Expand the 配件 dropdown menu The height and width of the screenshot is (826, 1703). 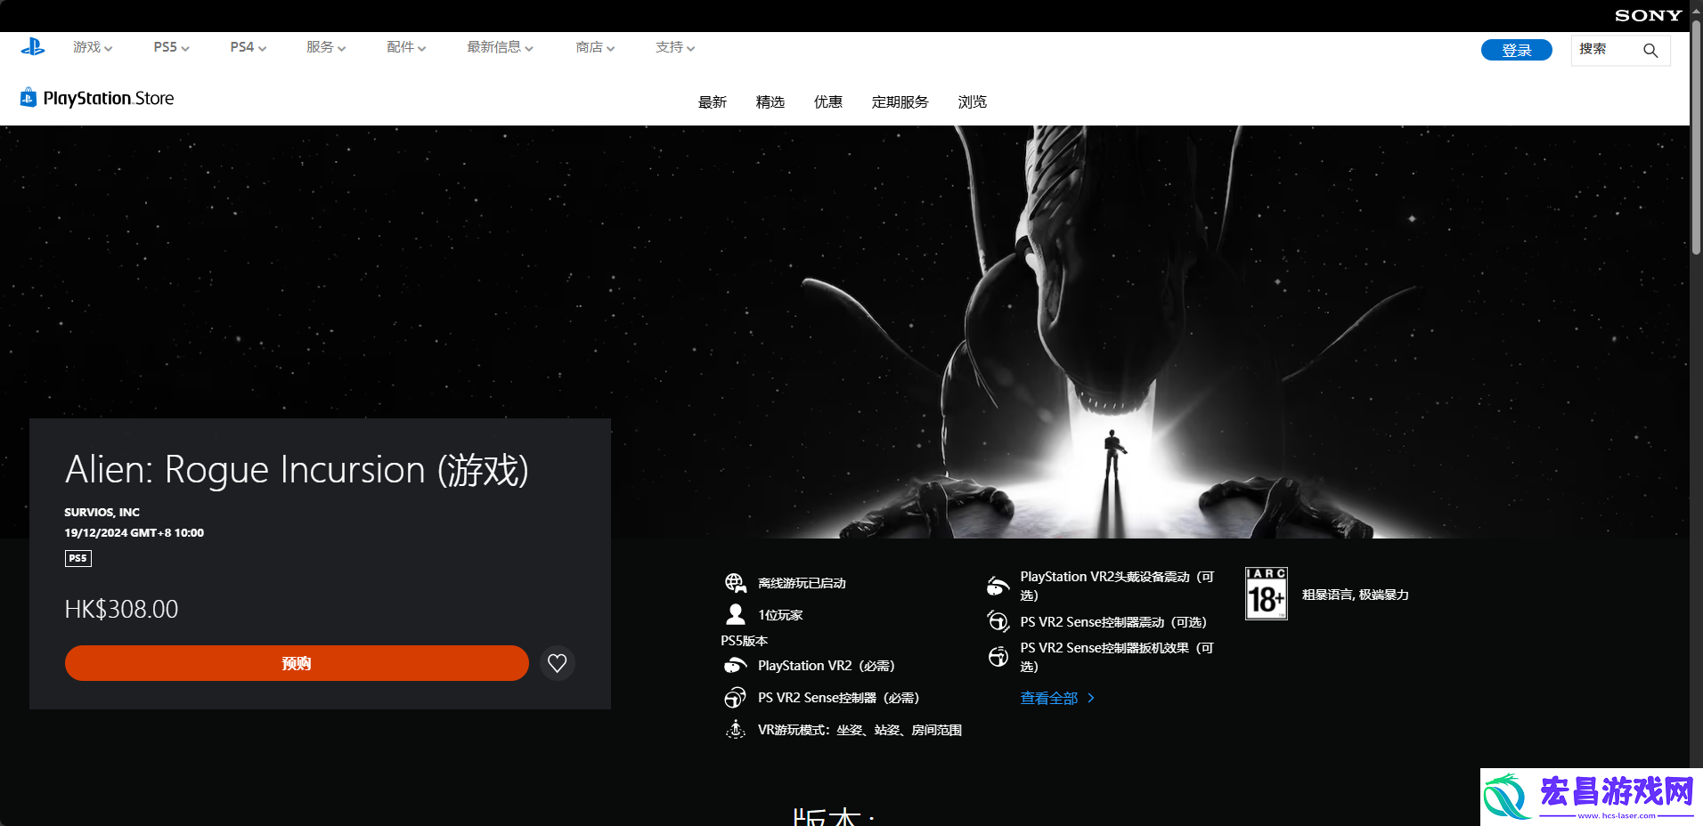coord(406,47)
